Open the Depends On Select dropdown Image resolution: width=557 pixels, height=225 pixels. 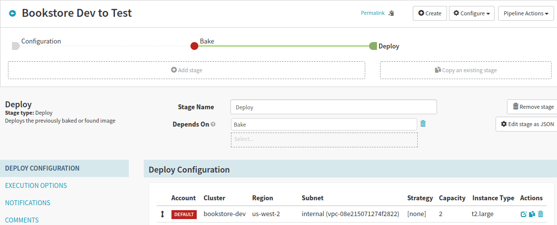click(x=324, y=139)
